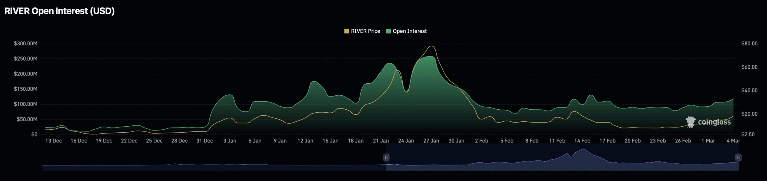Viewport: 767px width, 181px height.
Task: Click the Open Interest legend label text
Action: tap(409, 31)
